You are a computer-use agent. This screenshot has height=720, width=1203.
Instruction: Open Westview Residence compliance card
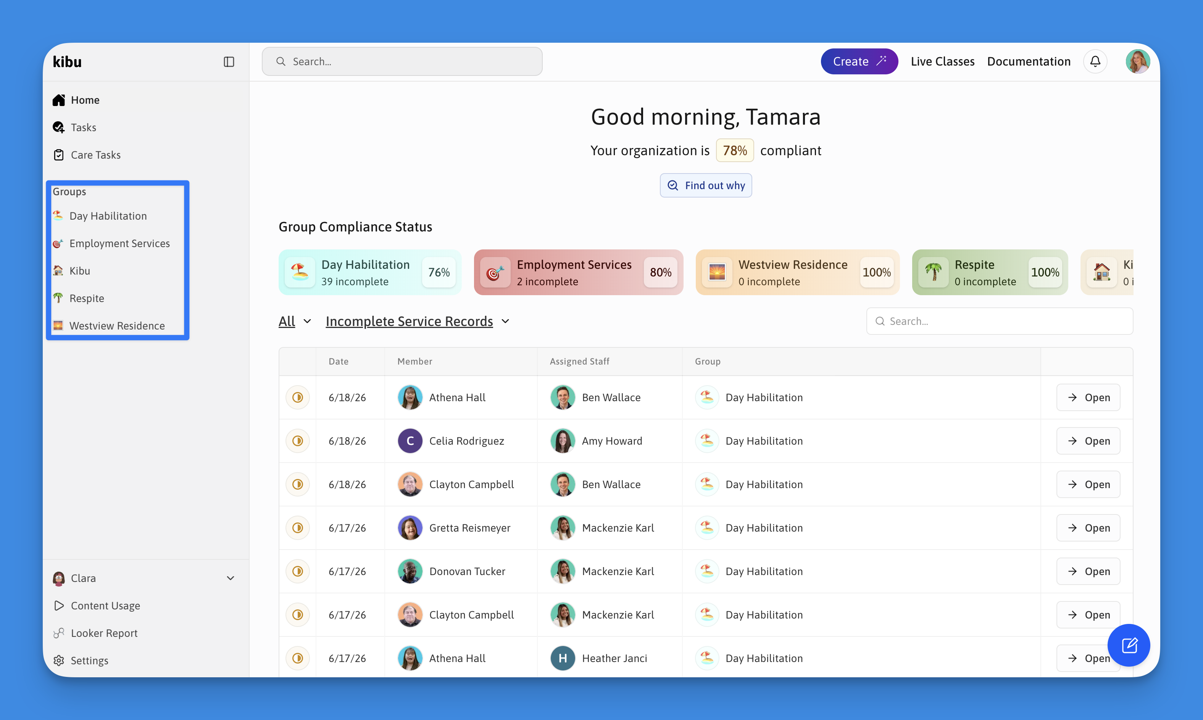click(797, 272)
